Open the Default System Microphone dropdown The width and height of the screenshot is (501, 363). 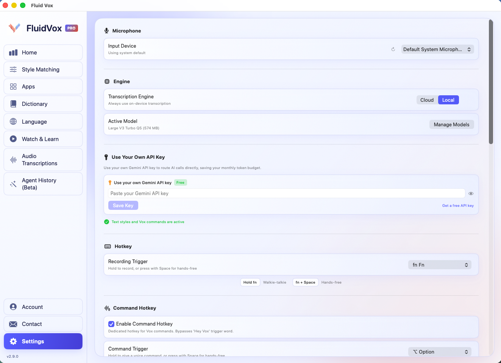(x=437, y=49)
